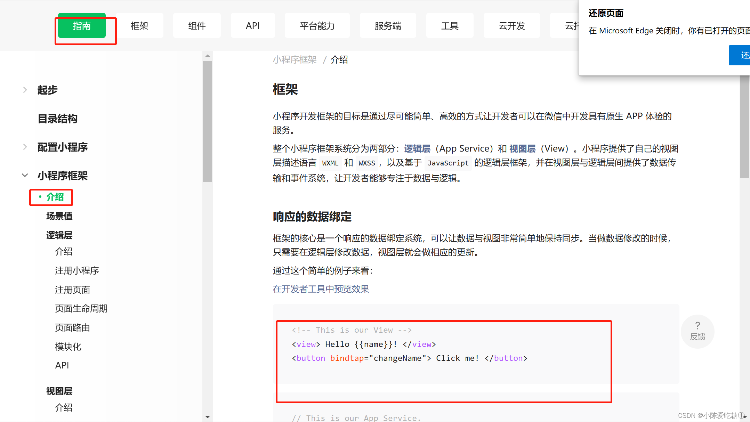
Task: Expand the 起步 section chevron
Action: [x=25, y=90]
